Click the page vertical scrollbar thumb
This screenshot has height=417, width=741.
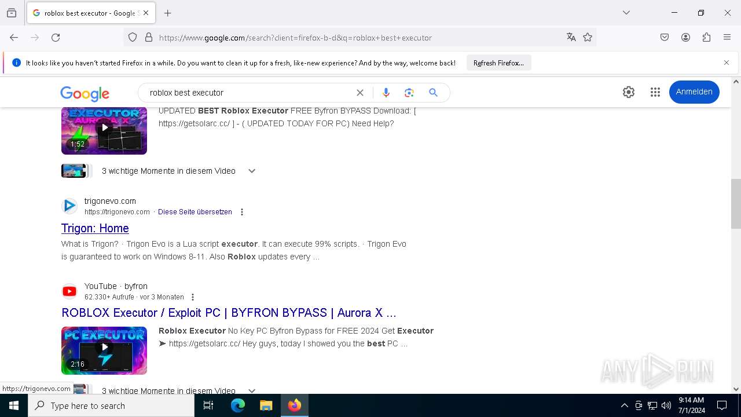[x=736, y=204]
